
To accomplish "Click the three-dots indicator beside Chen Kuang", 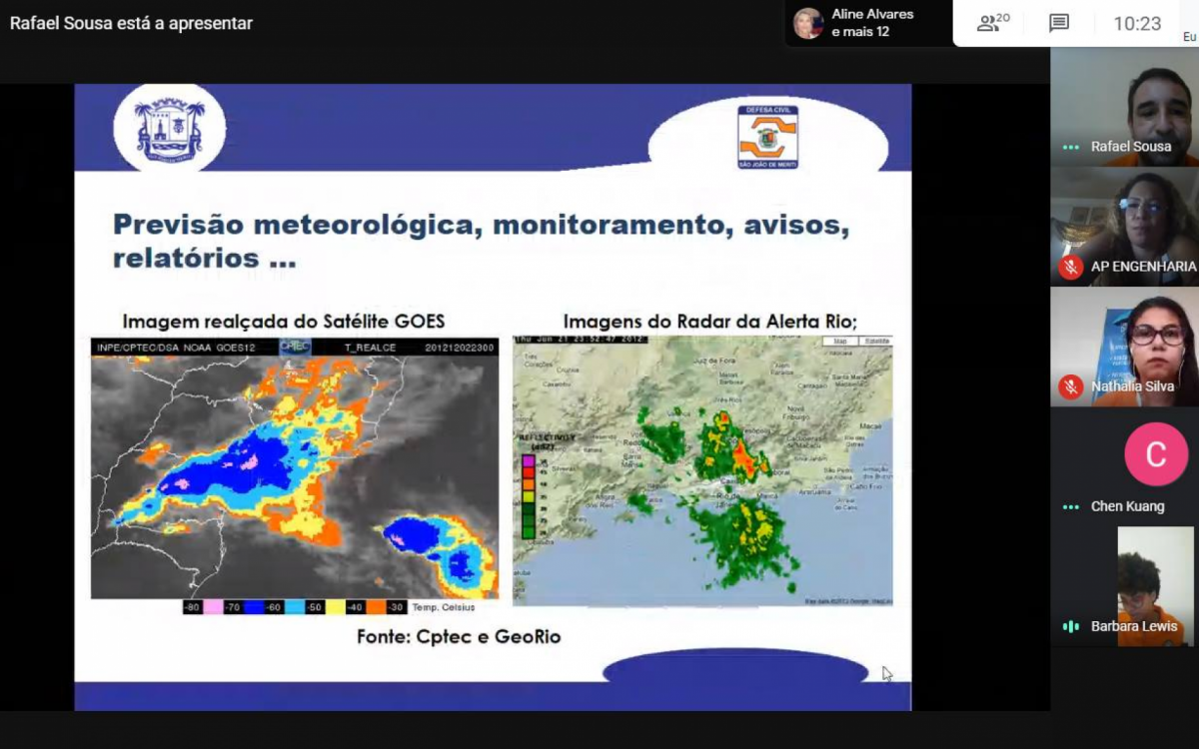I will (1070, 506).
